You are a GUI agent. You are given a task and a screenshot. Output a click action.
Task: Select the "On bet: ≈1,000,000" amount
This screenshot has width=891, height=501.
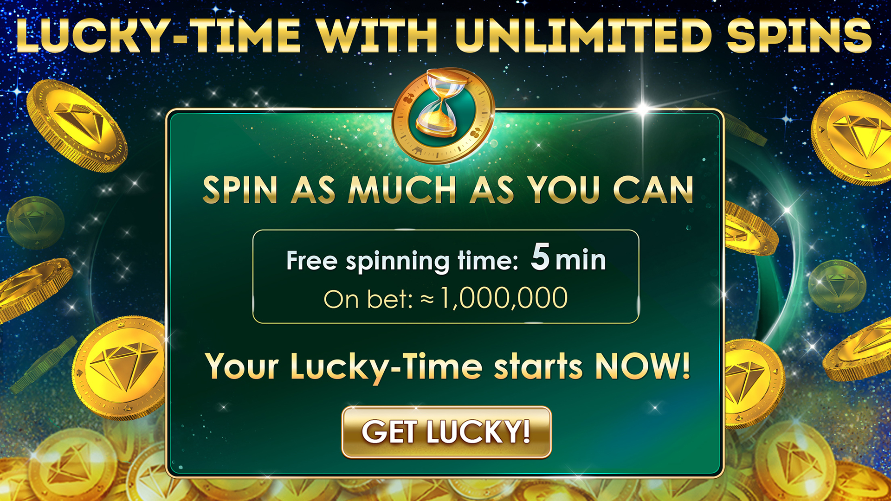point(445,298)
